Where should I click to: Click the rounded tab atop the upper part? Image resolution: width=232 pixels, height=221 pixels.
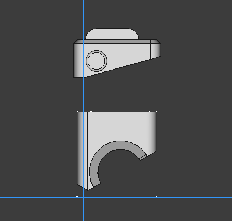112,34
